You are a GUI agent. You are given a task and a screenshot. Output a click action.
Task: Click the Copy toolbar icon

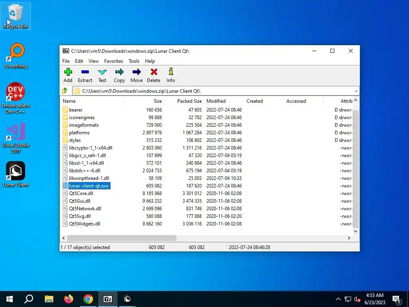[119, 72]
